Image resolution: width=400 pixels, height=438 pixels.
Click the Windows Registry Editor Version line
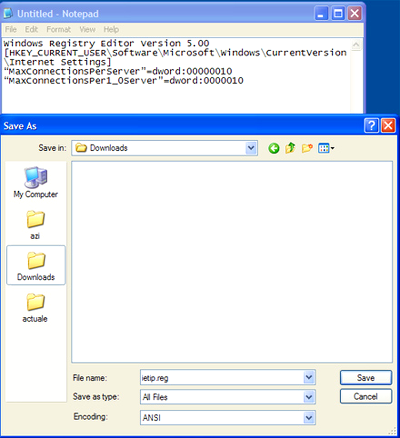(106, 43)
